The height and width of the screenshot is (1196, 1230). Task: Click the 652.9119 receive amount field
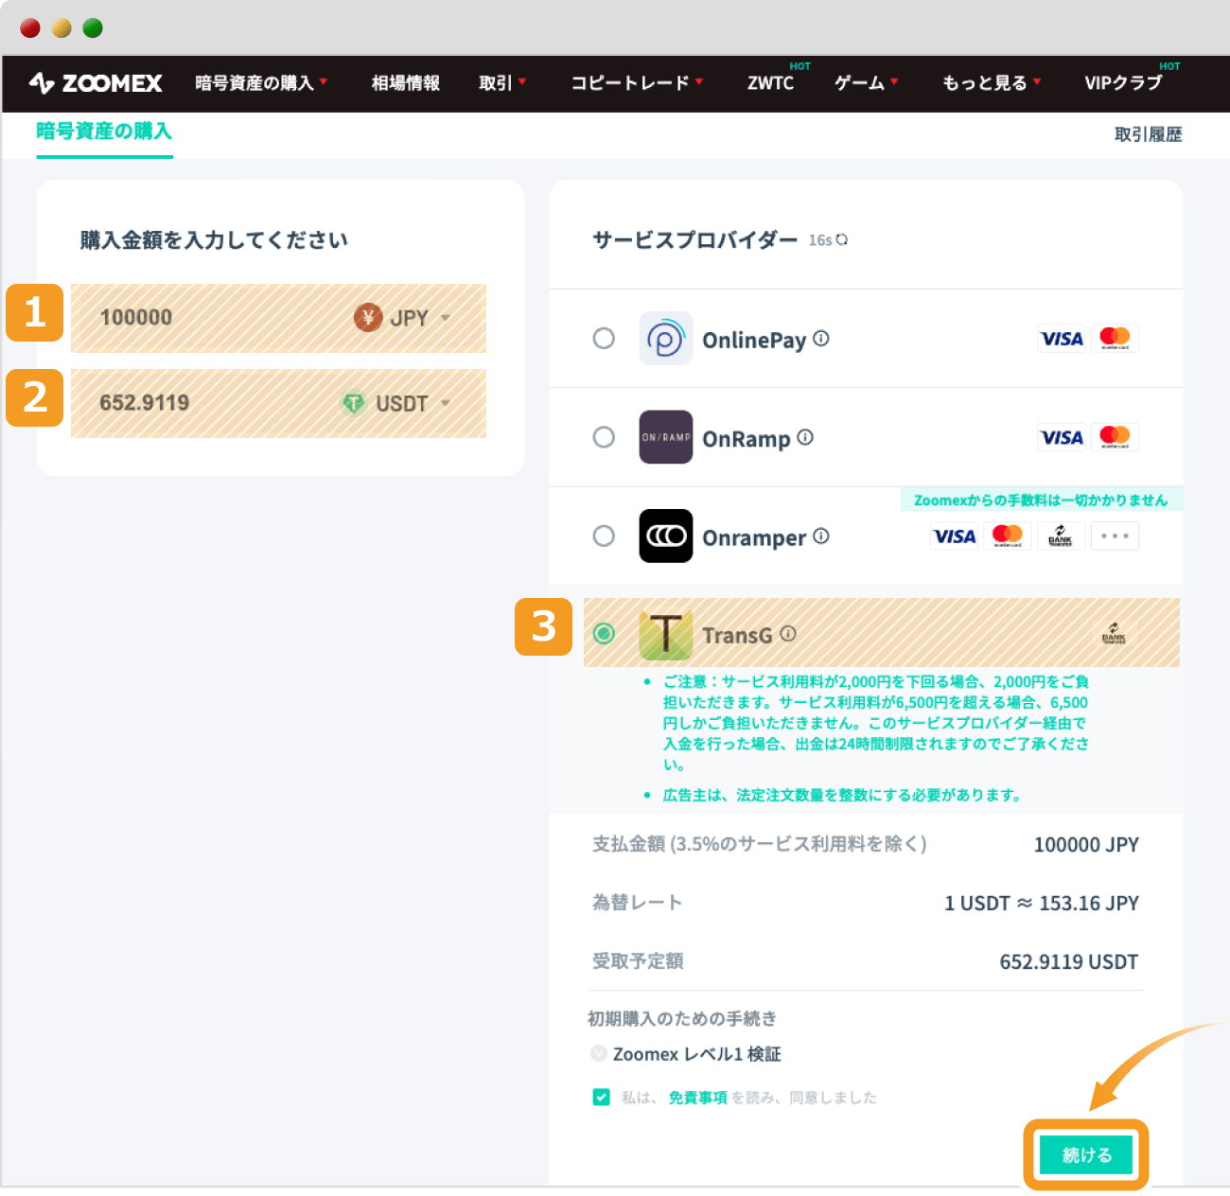tap(278, 404)
